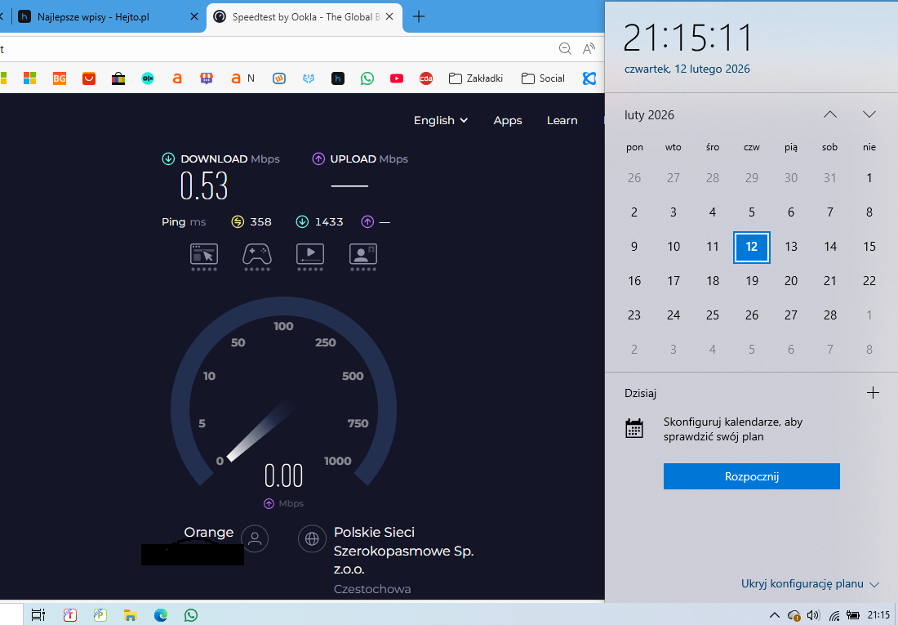The image size is (898, 625).
Task: Open the Apps menu on Speedtest
Action: (507, 120)
